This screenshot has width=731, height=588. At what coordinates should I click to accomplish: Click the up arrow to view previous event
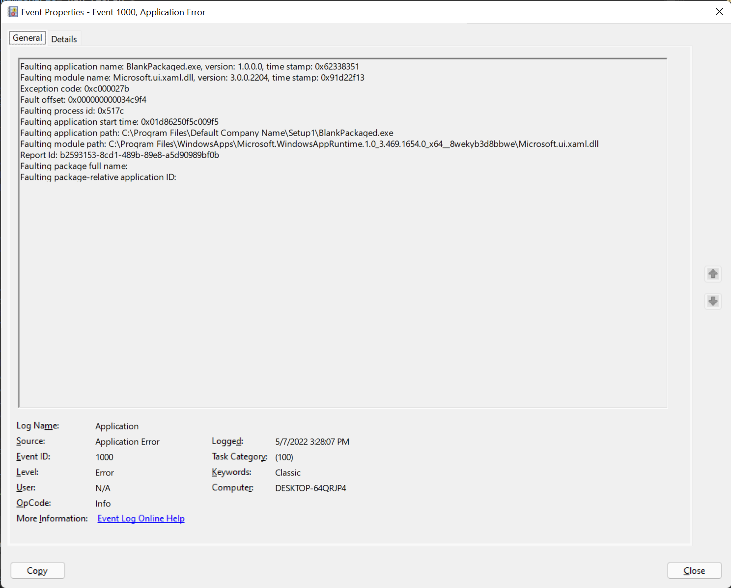(713, 274)
